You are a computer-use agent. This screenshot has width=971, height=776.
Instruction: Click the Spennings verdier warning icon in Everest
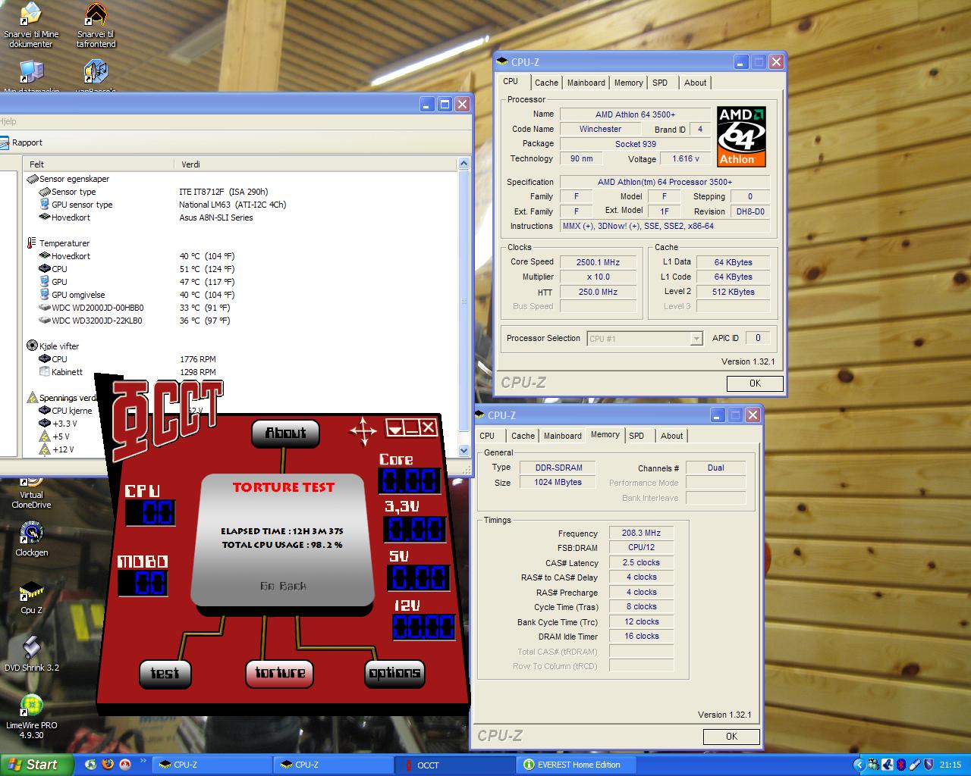[32, 397]
